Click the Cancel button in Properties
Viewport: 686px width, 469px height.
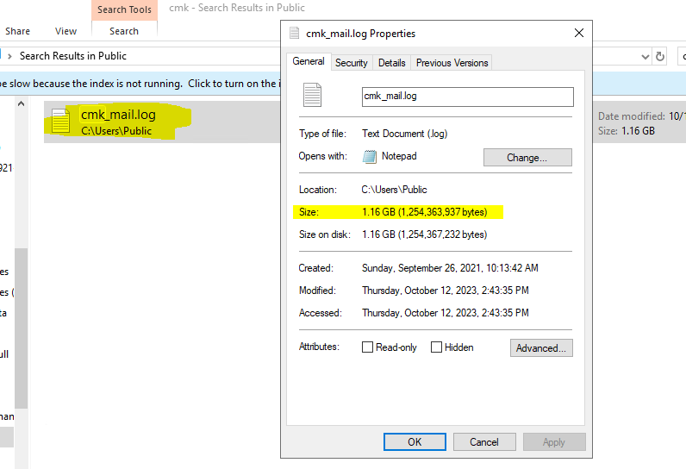click(484, 442)
